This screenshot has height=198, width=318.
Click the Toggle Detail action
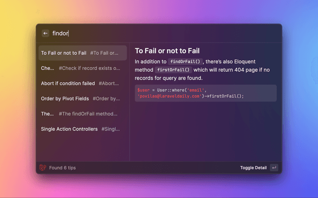pos(253,168)
